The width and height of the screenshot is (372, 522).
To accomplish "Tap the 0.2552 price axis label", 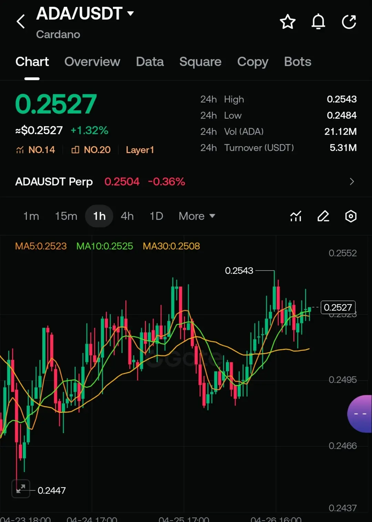I will coord(343,253).
